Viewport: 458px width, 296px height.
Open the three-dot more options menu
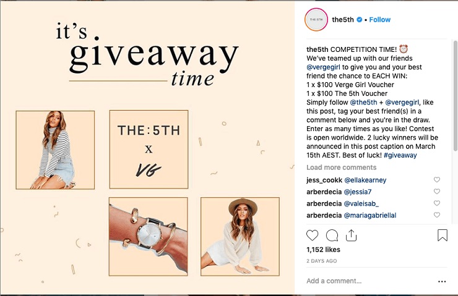pos(442,281)
